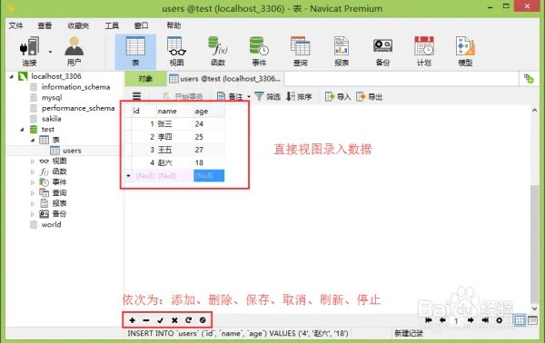Go to the last page of records
This screenshot has width=545, height=343.
coord(485,320)
